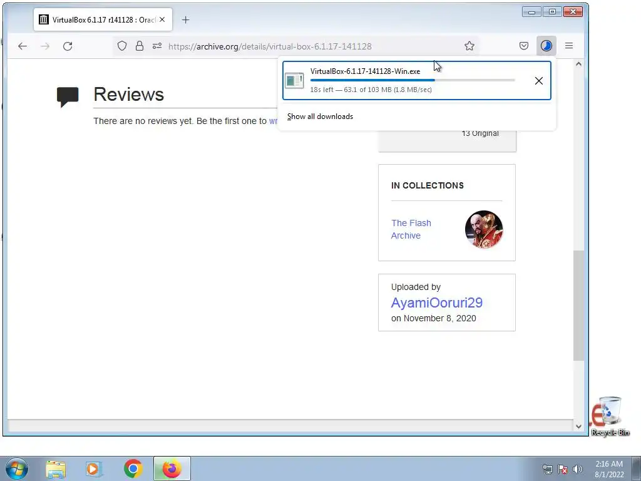Viewport: 641px width, 481px height.
Task: Click the page scrollbar down arrow
Action: click(578, 426)
